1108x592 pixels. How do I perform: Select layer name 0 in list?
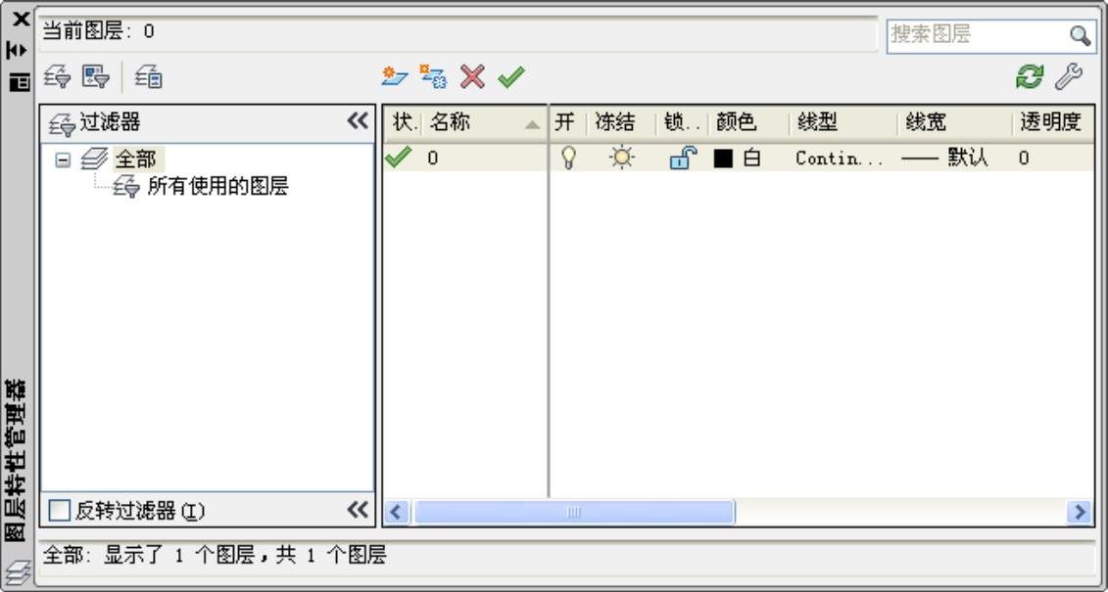(432, 159)
